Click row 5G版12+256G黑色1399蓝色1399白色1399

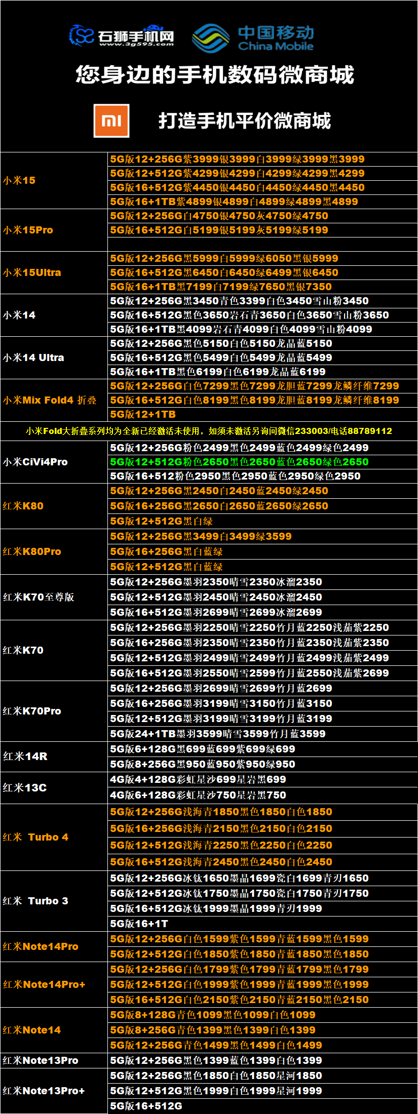(x=262, y=1060)
